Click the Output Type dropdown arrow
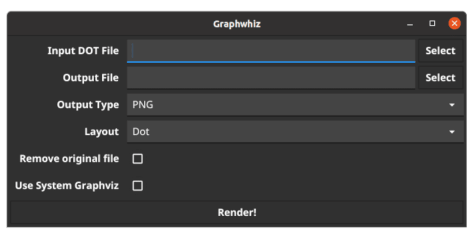This screenshot has height=237, width=473. tap(452, 105)
